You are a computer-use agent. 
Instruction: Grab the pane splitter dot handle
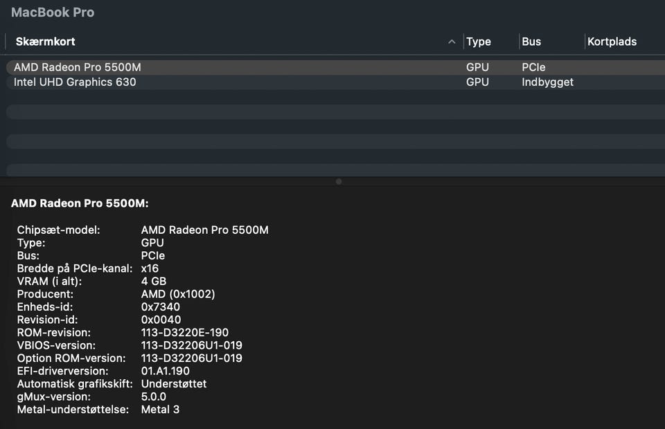[x=339, y=182]
